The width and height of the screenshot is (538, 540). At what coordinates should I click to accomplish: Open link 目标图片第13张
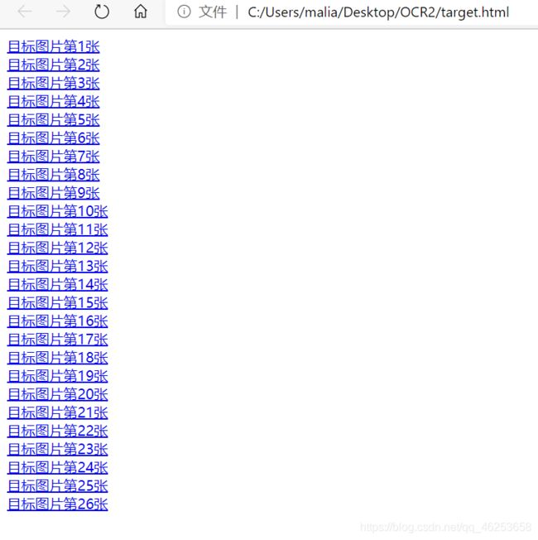[57, 266]
